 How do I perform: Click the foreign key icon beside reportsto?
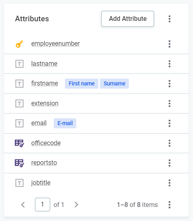pyautogui.click(x=19, y=163)
